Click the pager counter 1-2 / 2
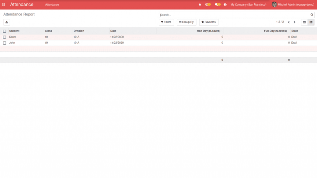Image resolution: width=317 pixels, height=178 pixels. 280,22
